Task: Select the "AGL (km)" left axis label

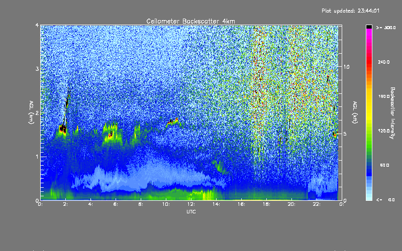Action: click(32, 112)
